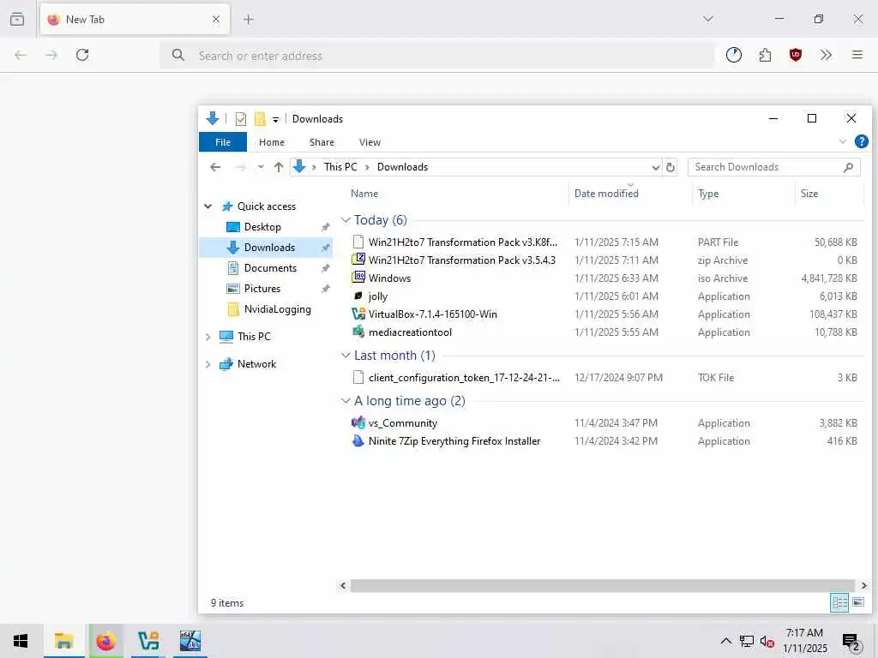Open File Explorer from taskbar

click(63, 641)
